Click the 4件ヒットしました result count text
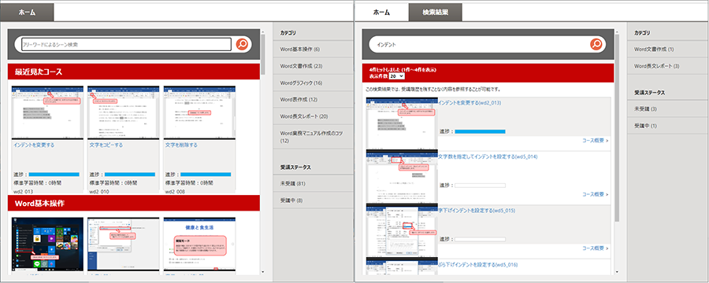 click(403, 70)
